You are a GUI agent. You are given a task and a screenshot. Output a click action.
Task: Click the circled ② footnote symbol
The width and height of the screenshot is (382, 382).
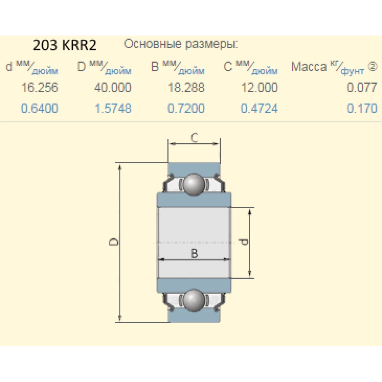(x=373, y=65)
